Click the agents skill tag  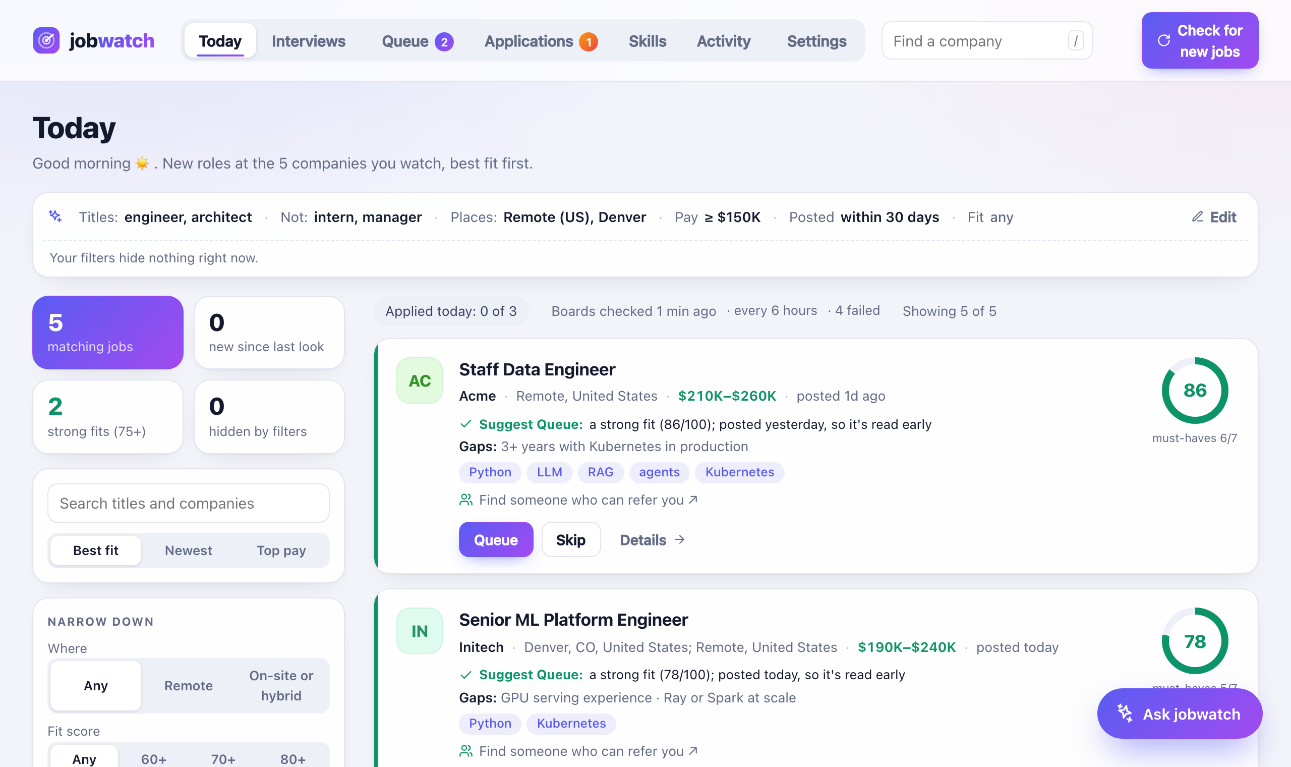659,472
